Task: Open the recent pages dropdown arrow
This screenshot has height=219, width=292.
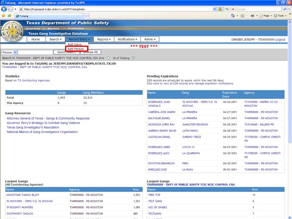Action: click(x=15, y=9)
